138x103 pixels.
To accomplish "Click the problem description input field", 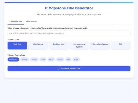I will click(69, 33).
